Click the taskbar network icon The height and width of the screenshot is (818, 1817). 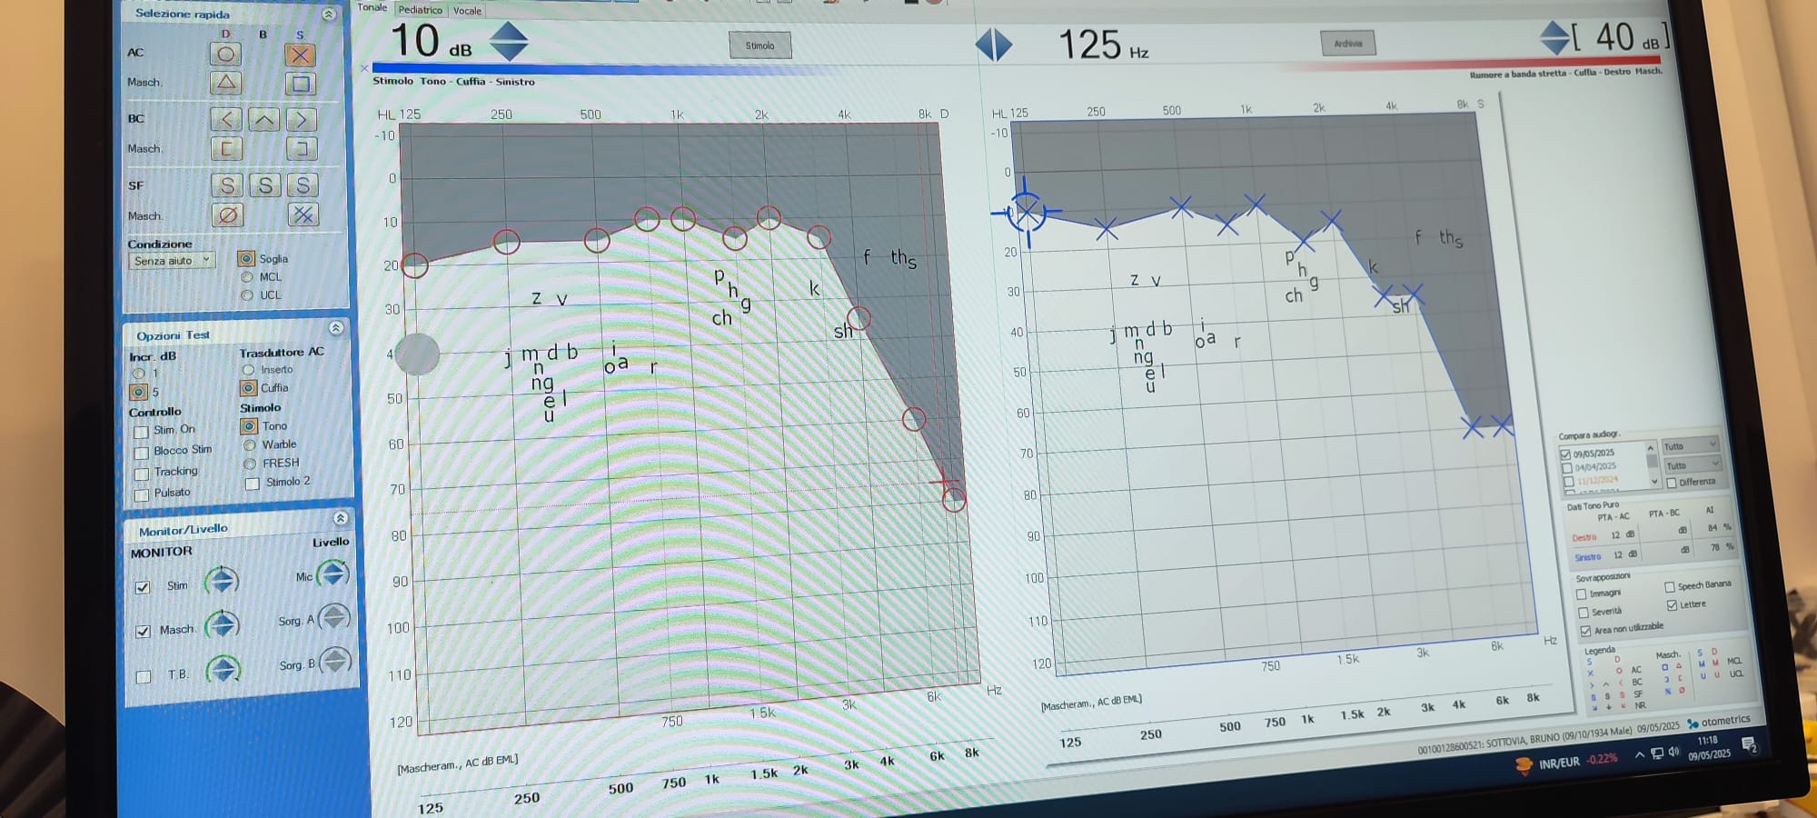pos(1656,753)
